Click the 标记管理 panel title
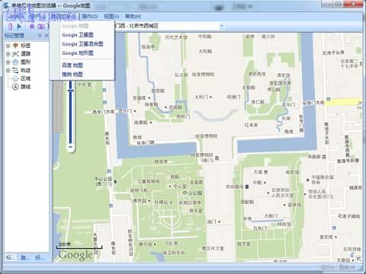The image size is (366, 274). tap(14, 36)
